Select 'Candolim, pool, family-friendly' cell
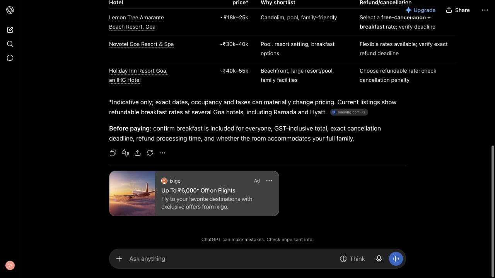 pos(299,17)
